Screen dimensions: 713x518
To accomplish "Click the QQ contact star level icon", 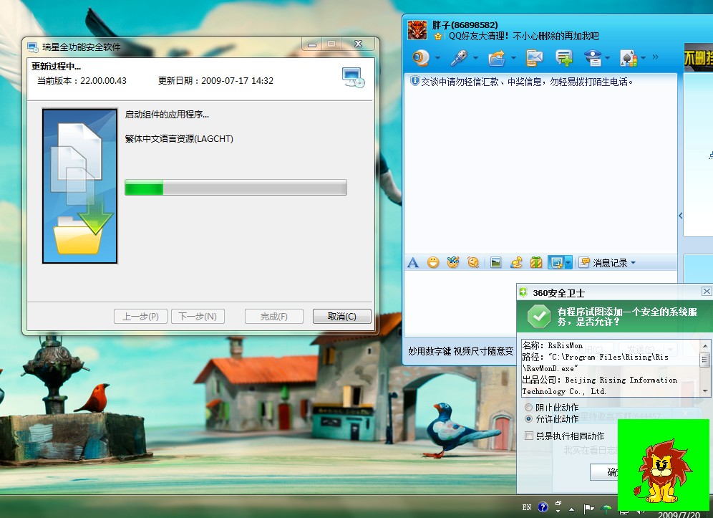I will [438, 36].
